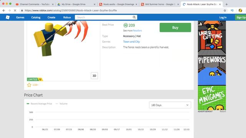
Task: Open the Games menu item
Action: [20, 17]
